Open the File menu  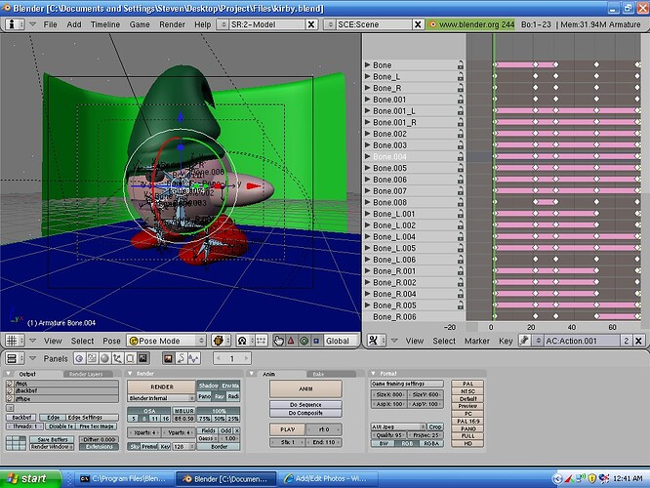[x=50, y=24]
